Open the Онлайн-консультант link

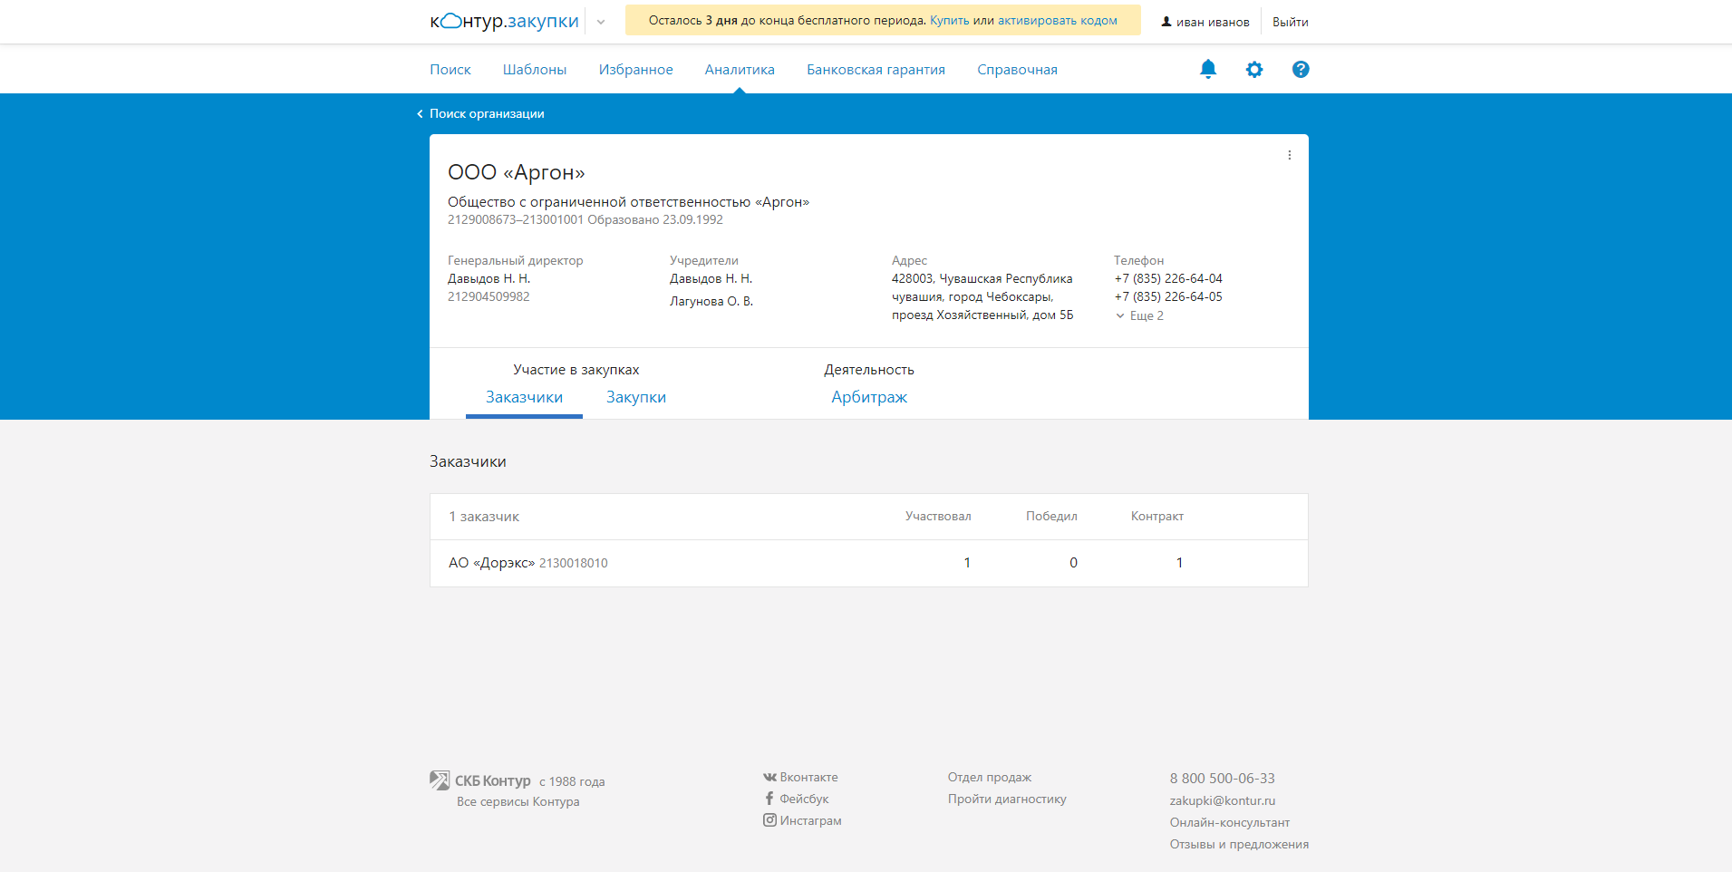pos(1229,822)
